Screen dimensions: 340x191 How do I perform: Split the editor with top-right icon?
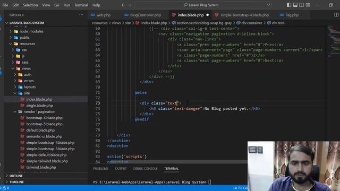tap(336, 15)
